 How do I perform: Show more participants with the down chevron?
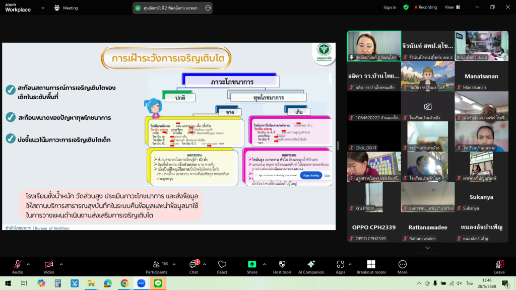tap(427, 248)
